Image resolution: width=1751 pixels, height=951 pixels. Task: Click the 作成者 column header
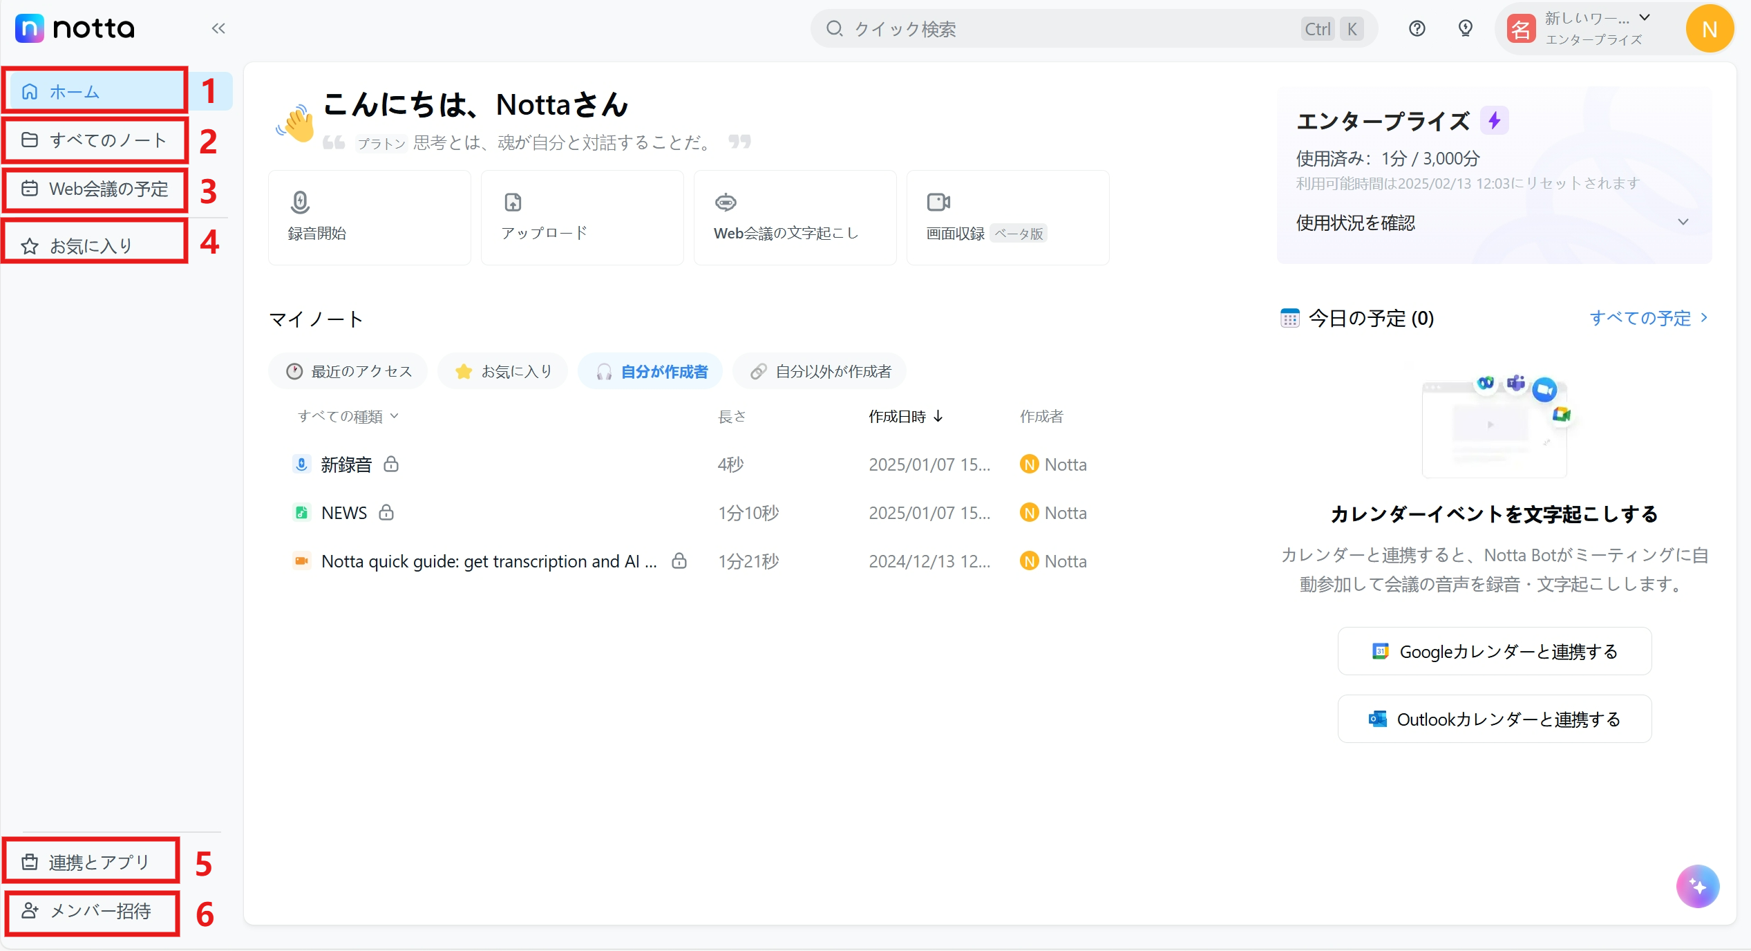point(1041,416)
